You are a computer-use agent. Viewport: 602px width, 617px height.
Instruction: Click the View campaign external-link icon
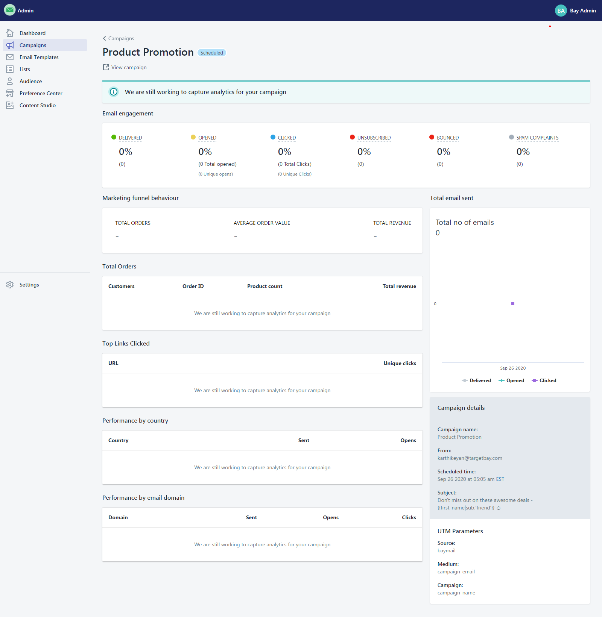106,67
